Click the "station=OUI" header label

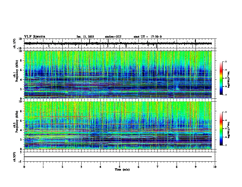113,37
